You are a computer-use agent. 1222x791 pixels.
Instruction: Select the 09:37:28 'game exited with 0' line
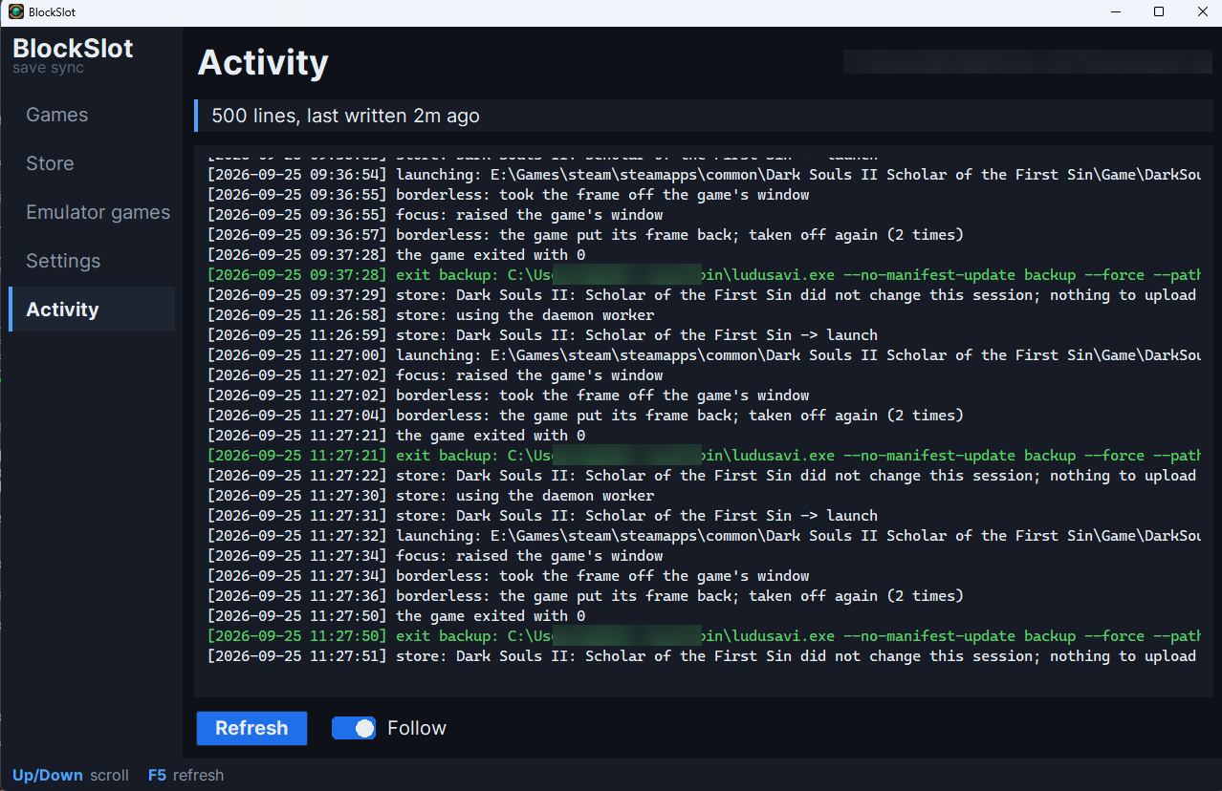pyautogui.click(x=397, y=255)
